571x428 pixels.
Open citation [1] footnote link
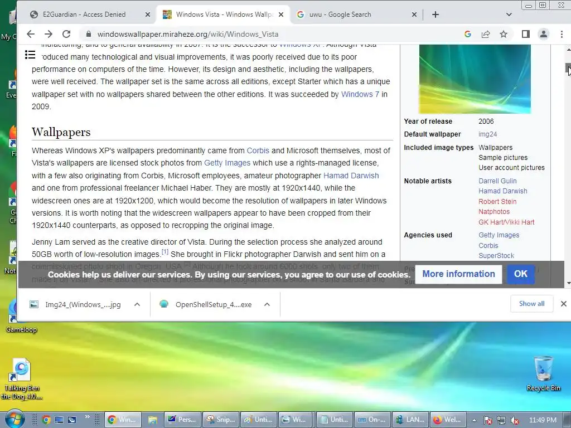coord(164,252)
